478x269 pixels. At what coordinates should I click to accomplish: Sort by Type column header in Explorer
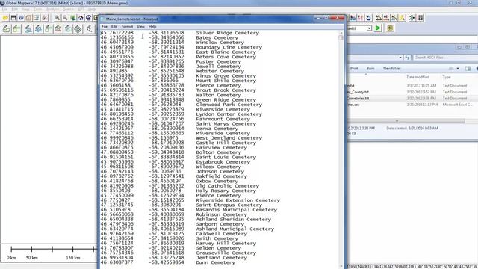[x=447, y=77]
